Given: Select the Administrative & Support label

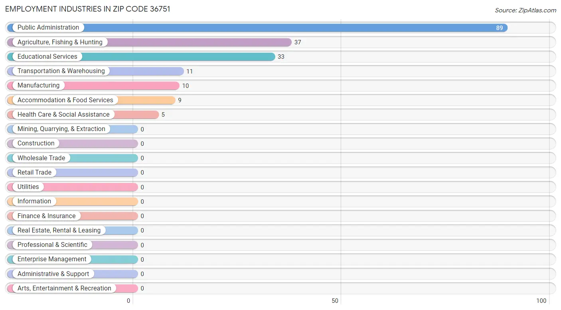Looking at the screenshot, I should (53, 274).
